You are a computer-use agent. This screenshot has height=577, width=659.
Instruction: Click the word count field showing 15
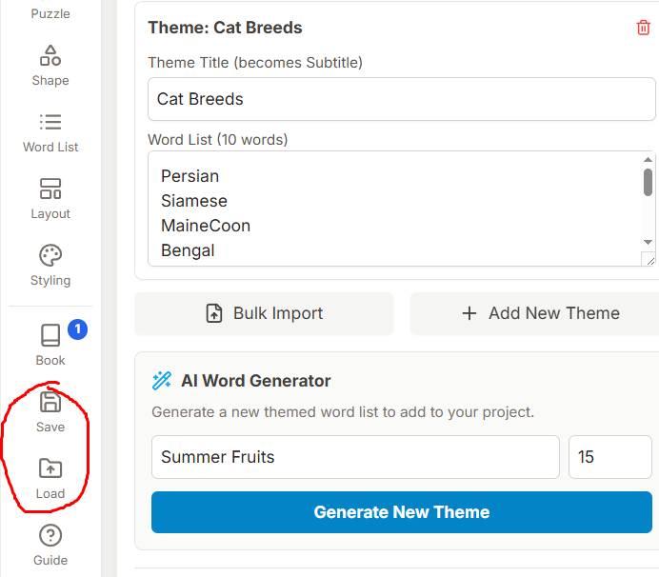609,457
